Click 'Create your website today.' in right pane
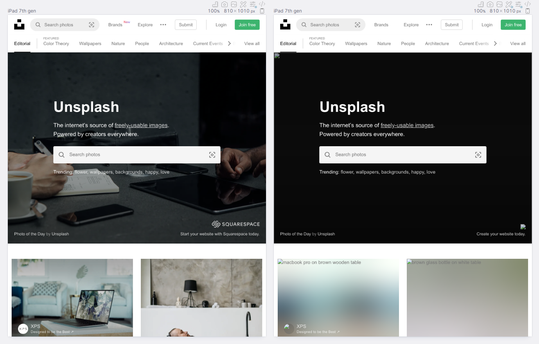 [x=501, y=234]
